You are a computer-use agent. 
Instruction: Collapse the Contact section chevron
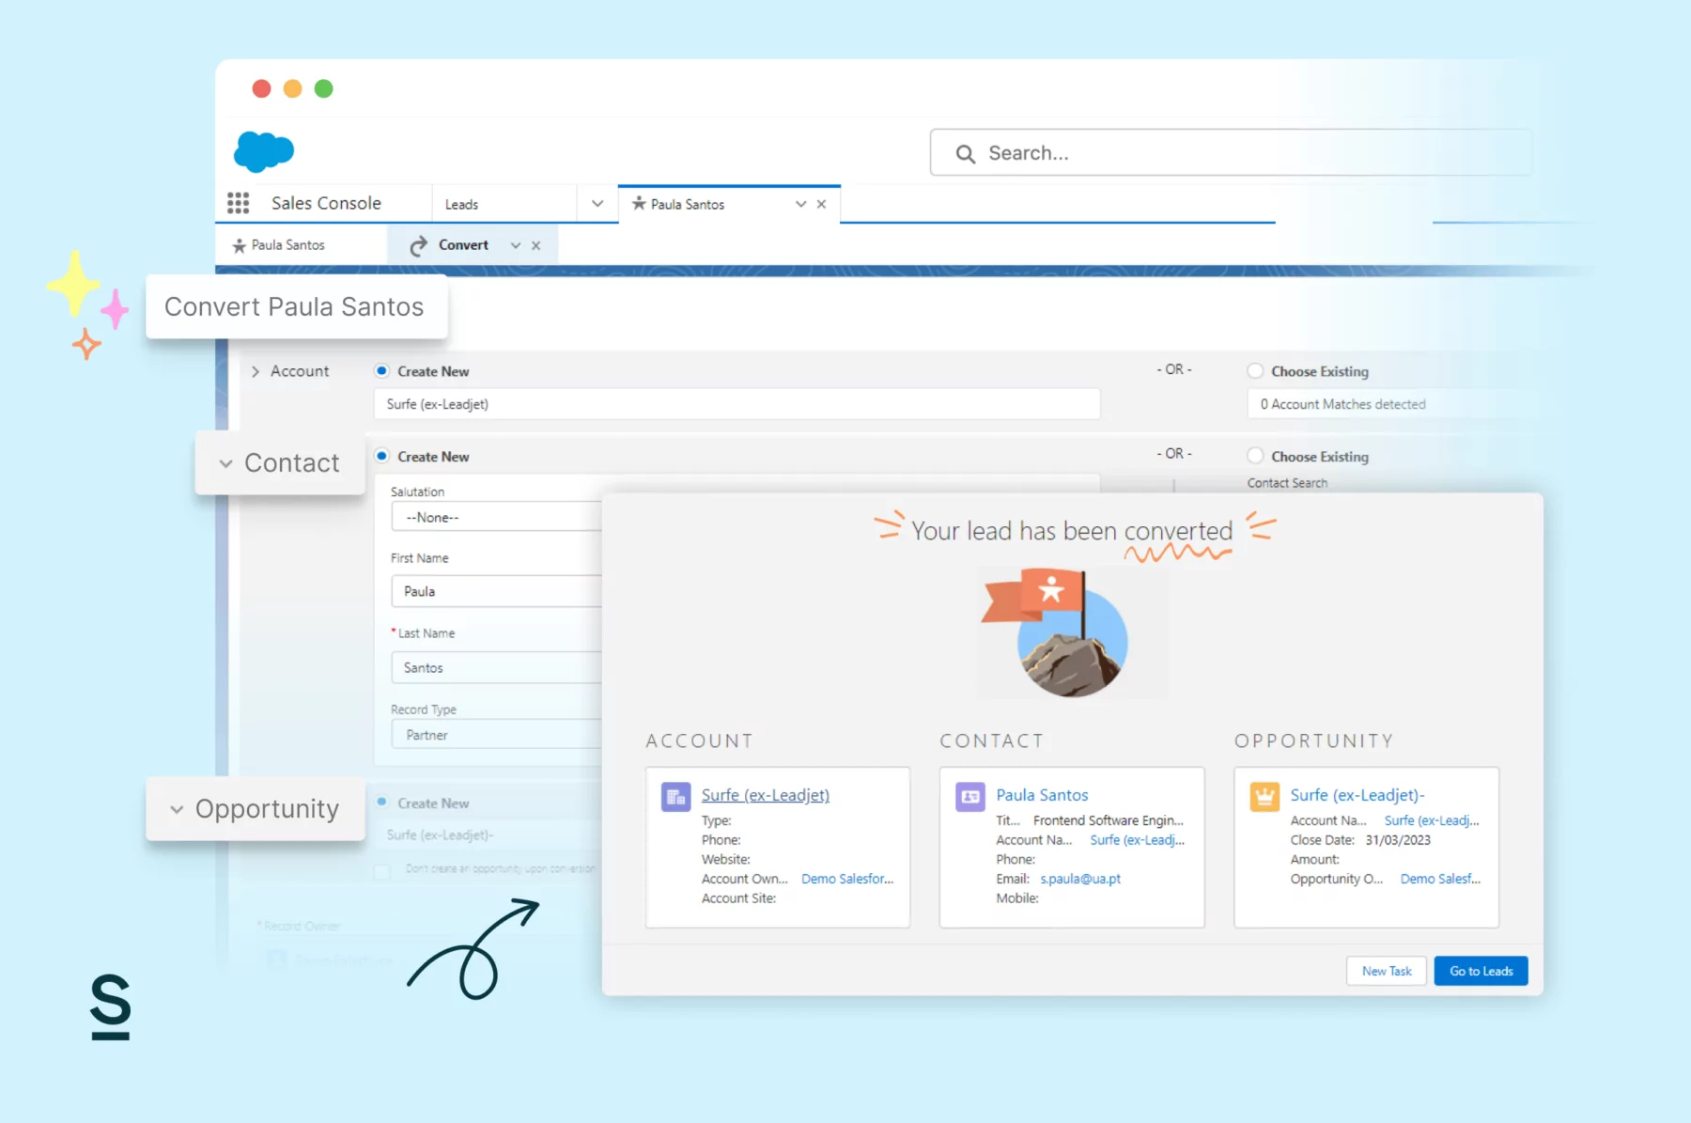click(x=225, y=463)
